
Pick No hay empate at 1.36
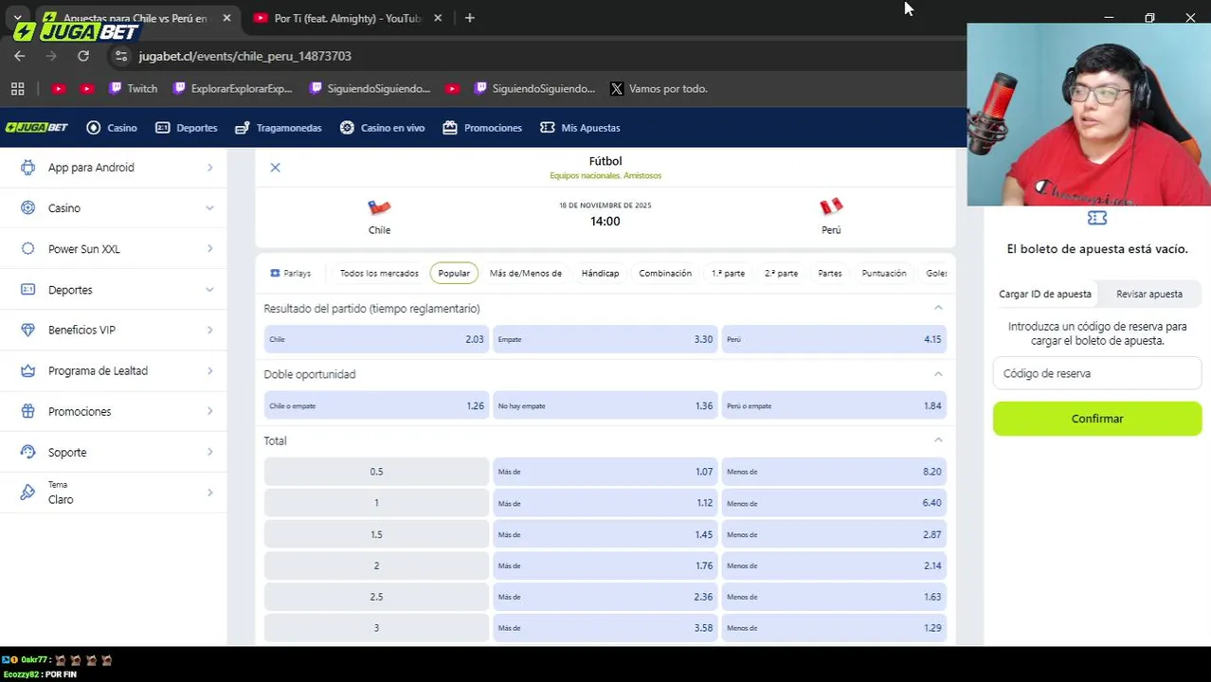605,405
